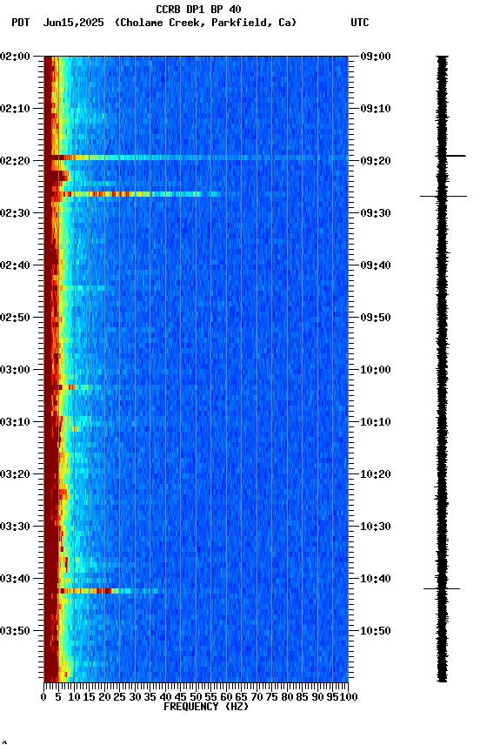480x752 pixels.
Task: Click the 10:00 UTC time label
Action: pyautogui.click(x=376, y=370)
